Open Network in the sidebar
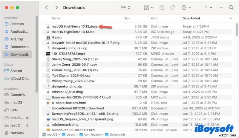The width and height of the screenshot is (239, 138). coord(17,133)
